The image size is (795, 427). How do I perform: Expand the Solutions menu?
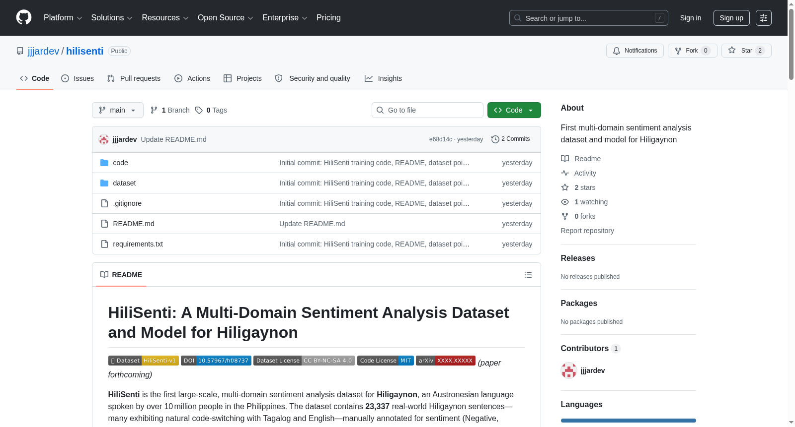[112, 18]
